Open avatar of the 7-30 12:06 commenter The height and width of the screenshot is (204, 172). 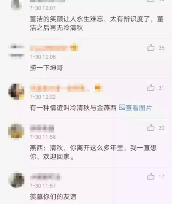click(x=16, y=51)
